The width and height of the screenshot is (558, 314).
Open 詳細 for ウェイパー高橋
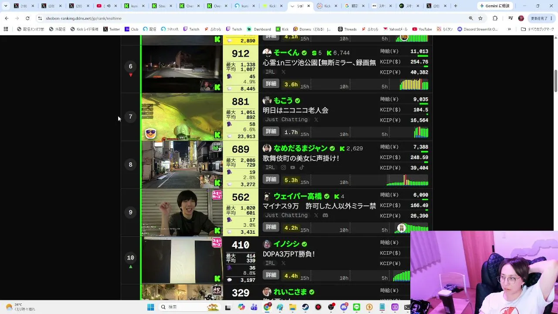coord(271,227)
